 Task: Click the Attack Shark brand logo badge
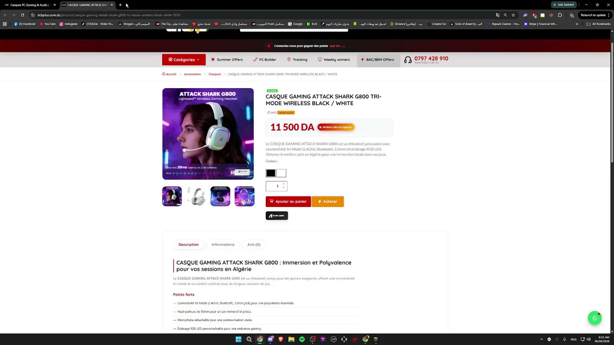tap(277, 216)
